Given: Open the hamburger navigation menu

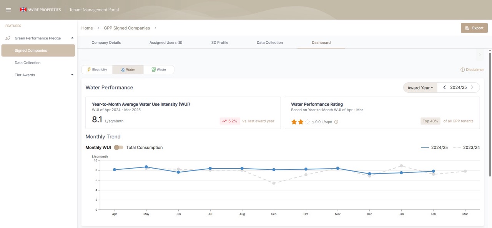Looking at the screenshot, I should point(8,10).
